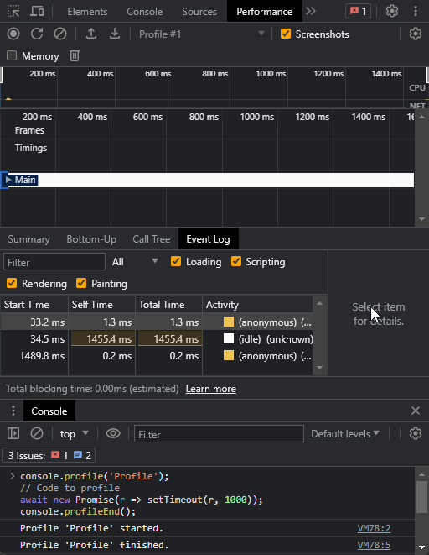
Task: Open the All duration filter dropdown
Action: click(x=135, y=262)
